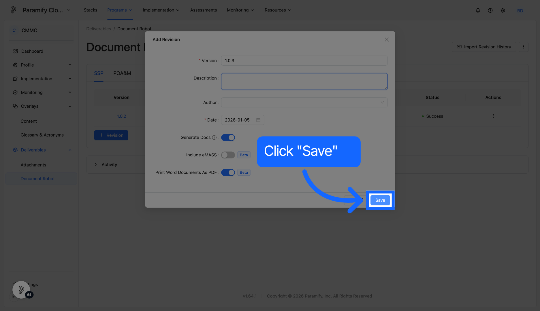Viewport: 540px width, 311px height.
Task: Enable the Include eMASS switch
Action: (228, 155)
